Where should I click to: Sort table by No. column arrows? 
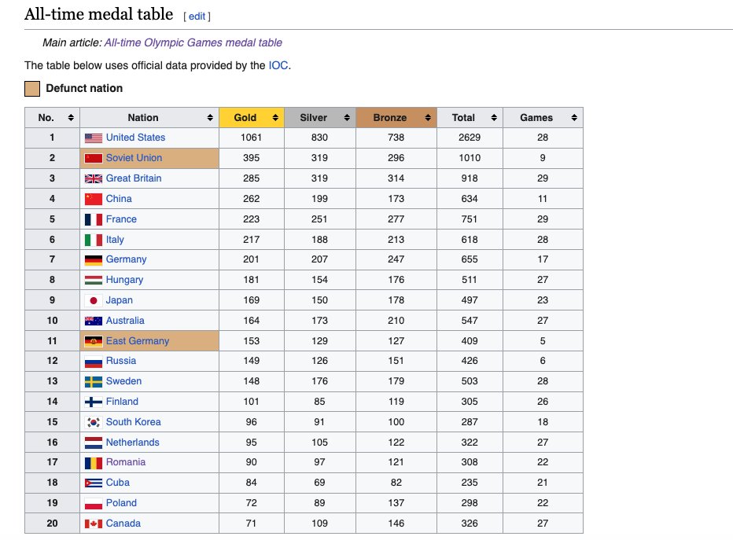(71, 118)
